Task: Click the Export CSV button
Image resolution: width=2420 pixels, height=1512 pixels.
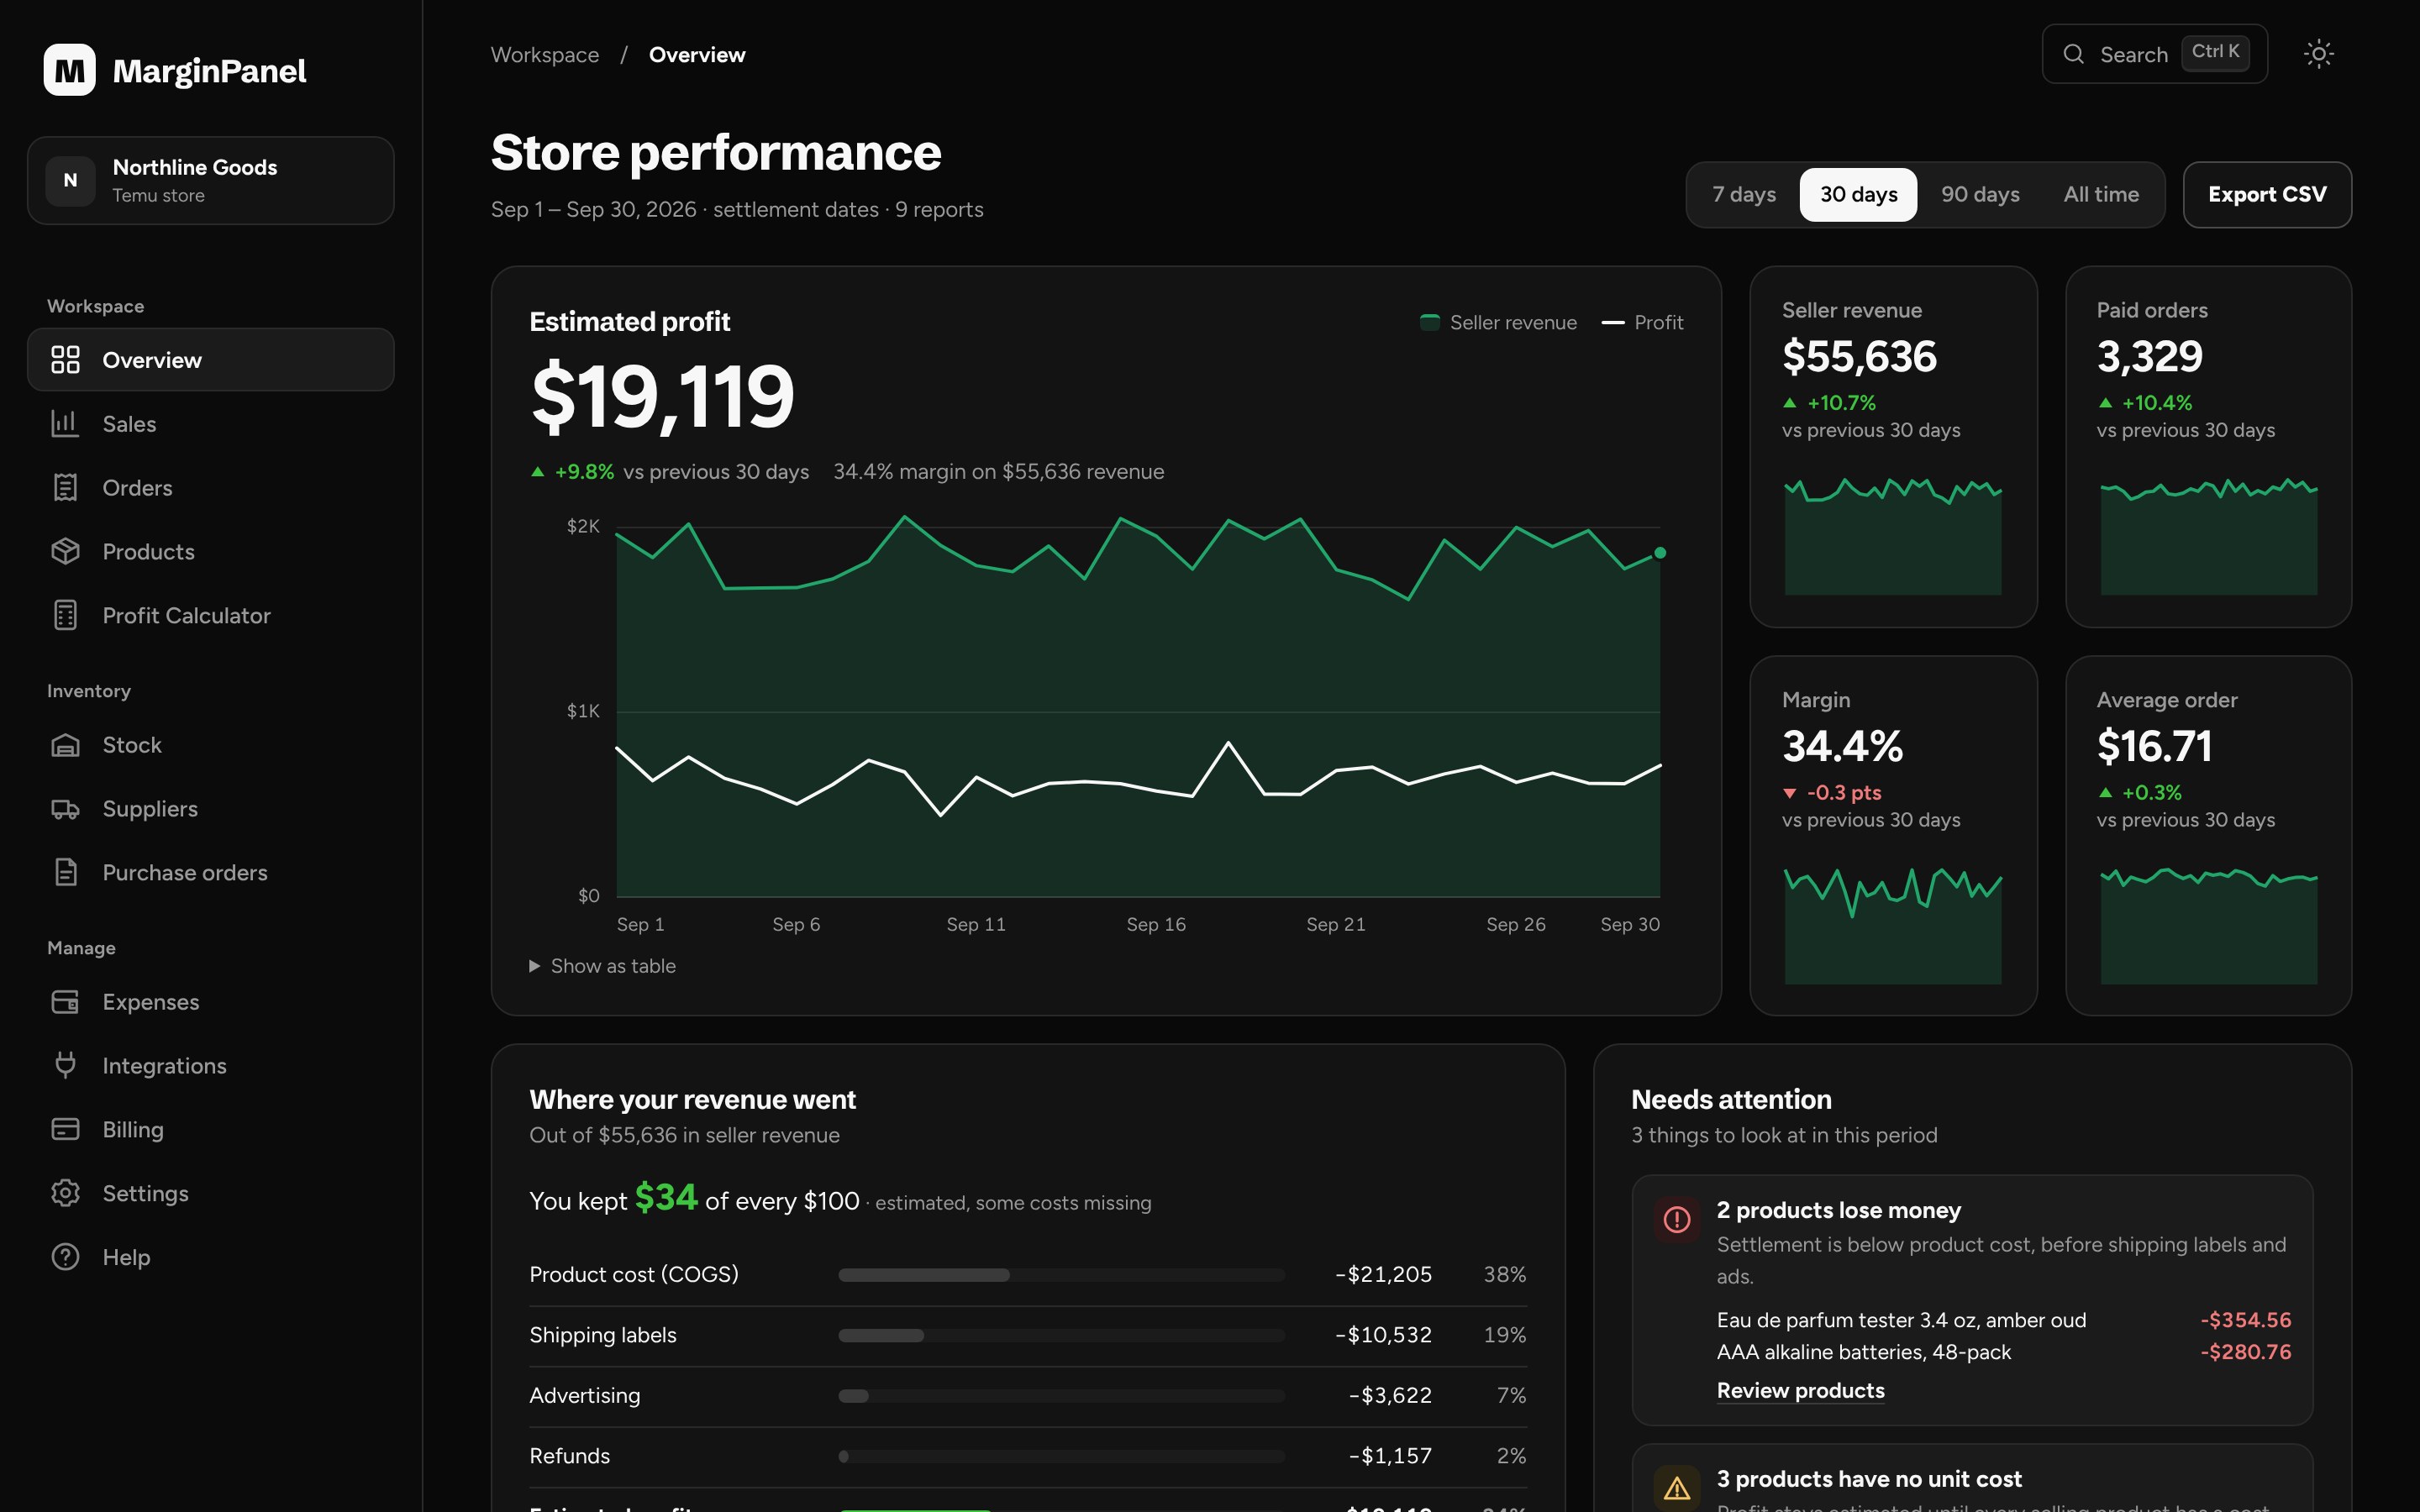Action: click(2267, 195)
